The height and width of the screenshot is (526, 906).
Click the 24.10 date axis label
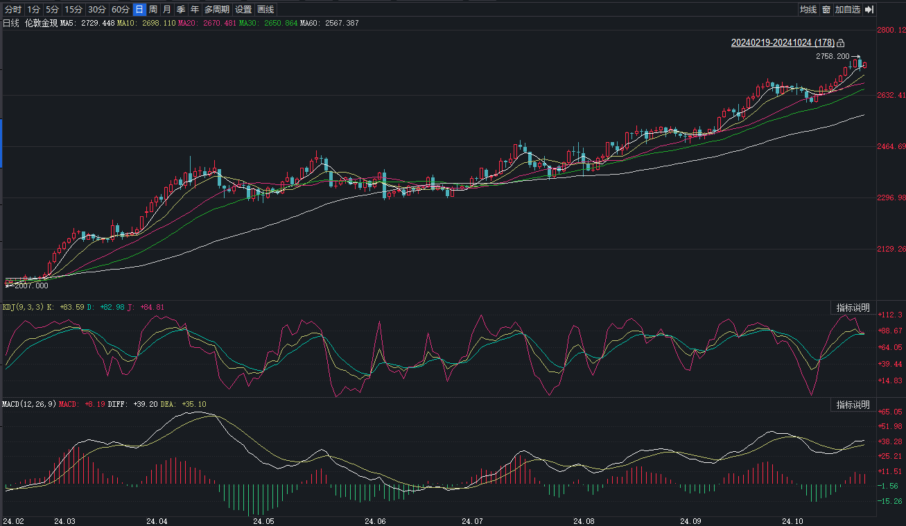coord(792,520)
